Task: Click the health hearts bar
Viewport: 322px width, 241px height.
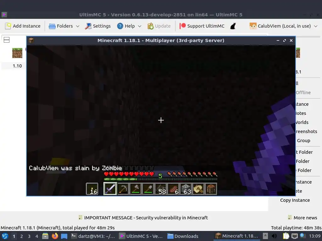Action: click(129, 174)
